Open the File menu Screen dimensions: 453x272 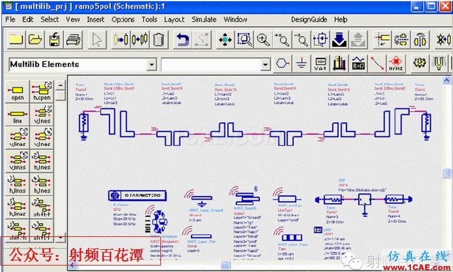(10, 19)
